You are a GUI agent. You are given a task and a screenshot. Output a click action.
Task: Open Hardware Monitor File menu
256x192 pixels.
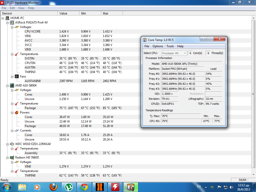click(x=4, y=8)
